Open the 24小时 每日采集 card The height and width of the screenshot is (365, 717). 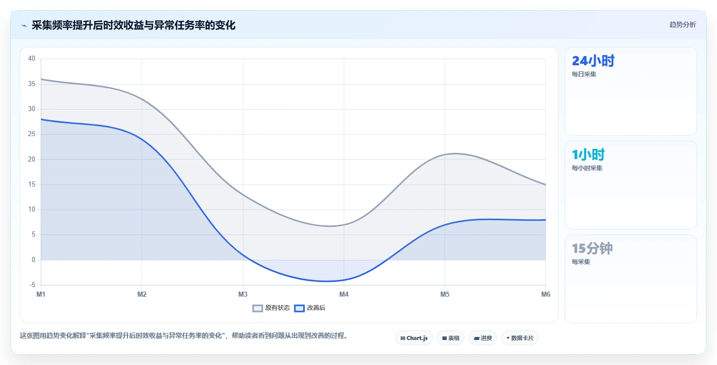[x=630, y=91]
